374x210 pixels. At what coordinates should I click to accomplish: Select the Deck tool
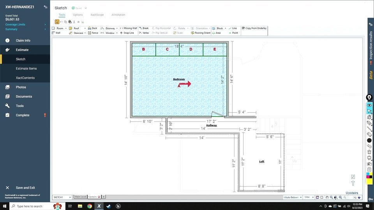point(92,28)
